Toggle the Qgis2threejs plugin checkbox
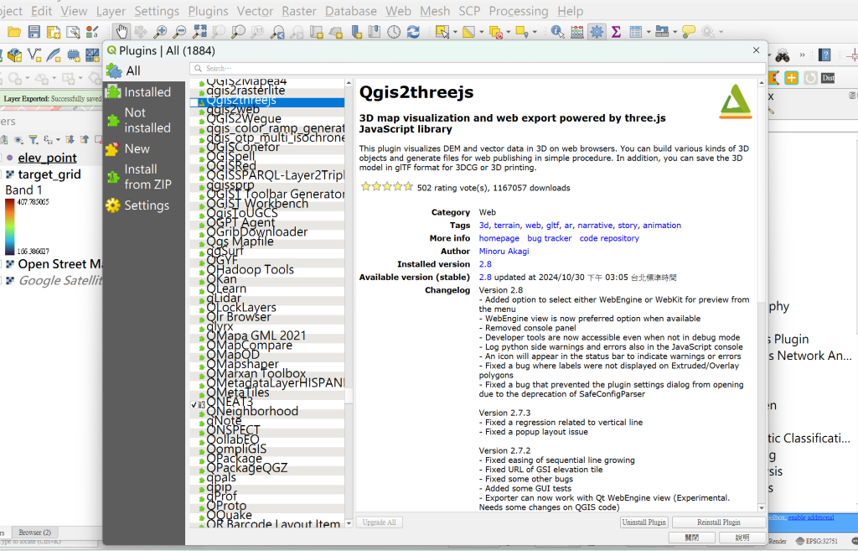 (194, 101)
